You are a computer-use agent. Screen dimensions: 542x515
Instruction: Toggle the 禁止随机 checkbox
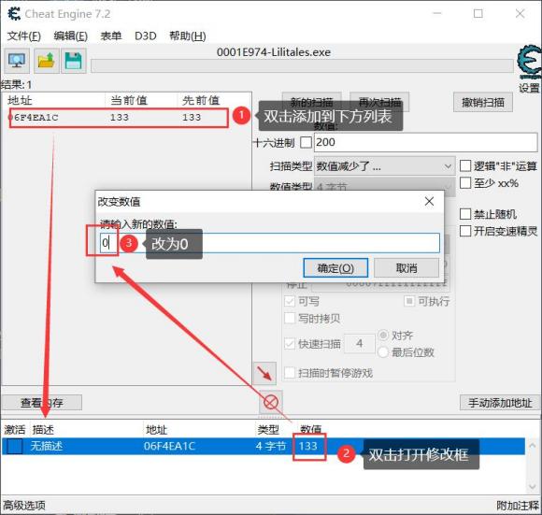click(x=465, y=214)
